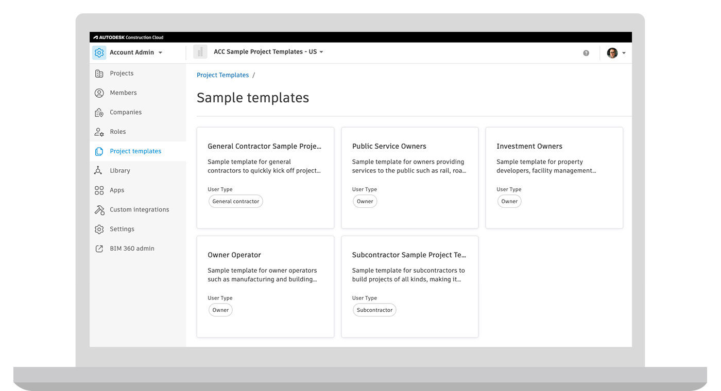The height and width of the screenshot is (391, 721).
Task: Open the Public Service Owners template card
Action: point(410,178)
